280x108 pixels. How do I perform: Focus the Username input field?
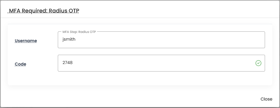[x=161, y=40]
